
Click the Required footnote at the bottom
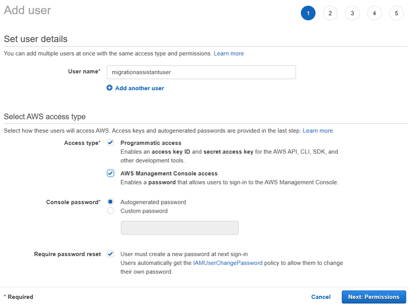click(x=18, y=297)
